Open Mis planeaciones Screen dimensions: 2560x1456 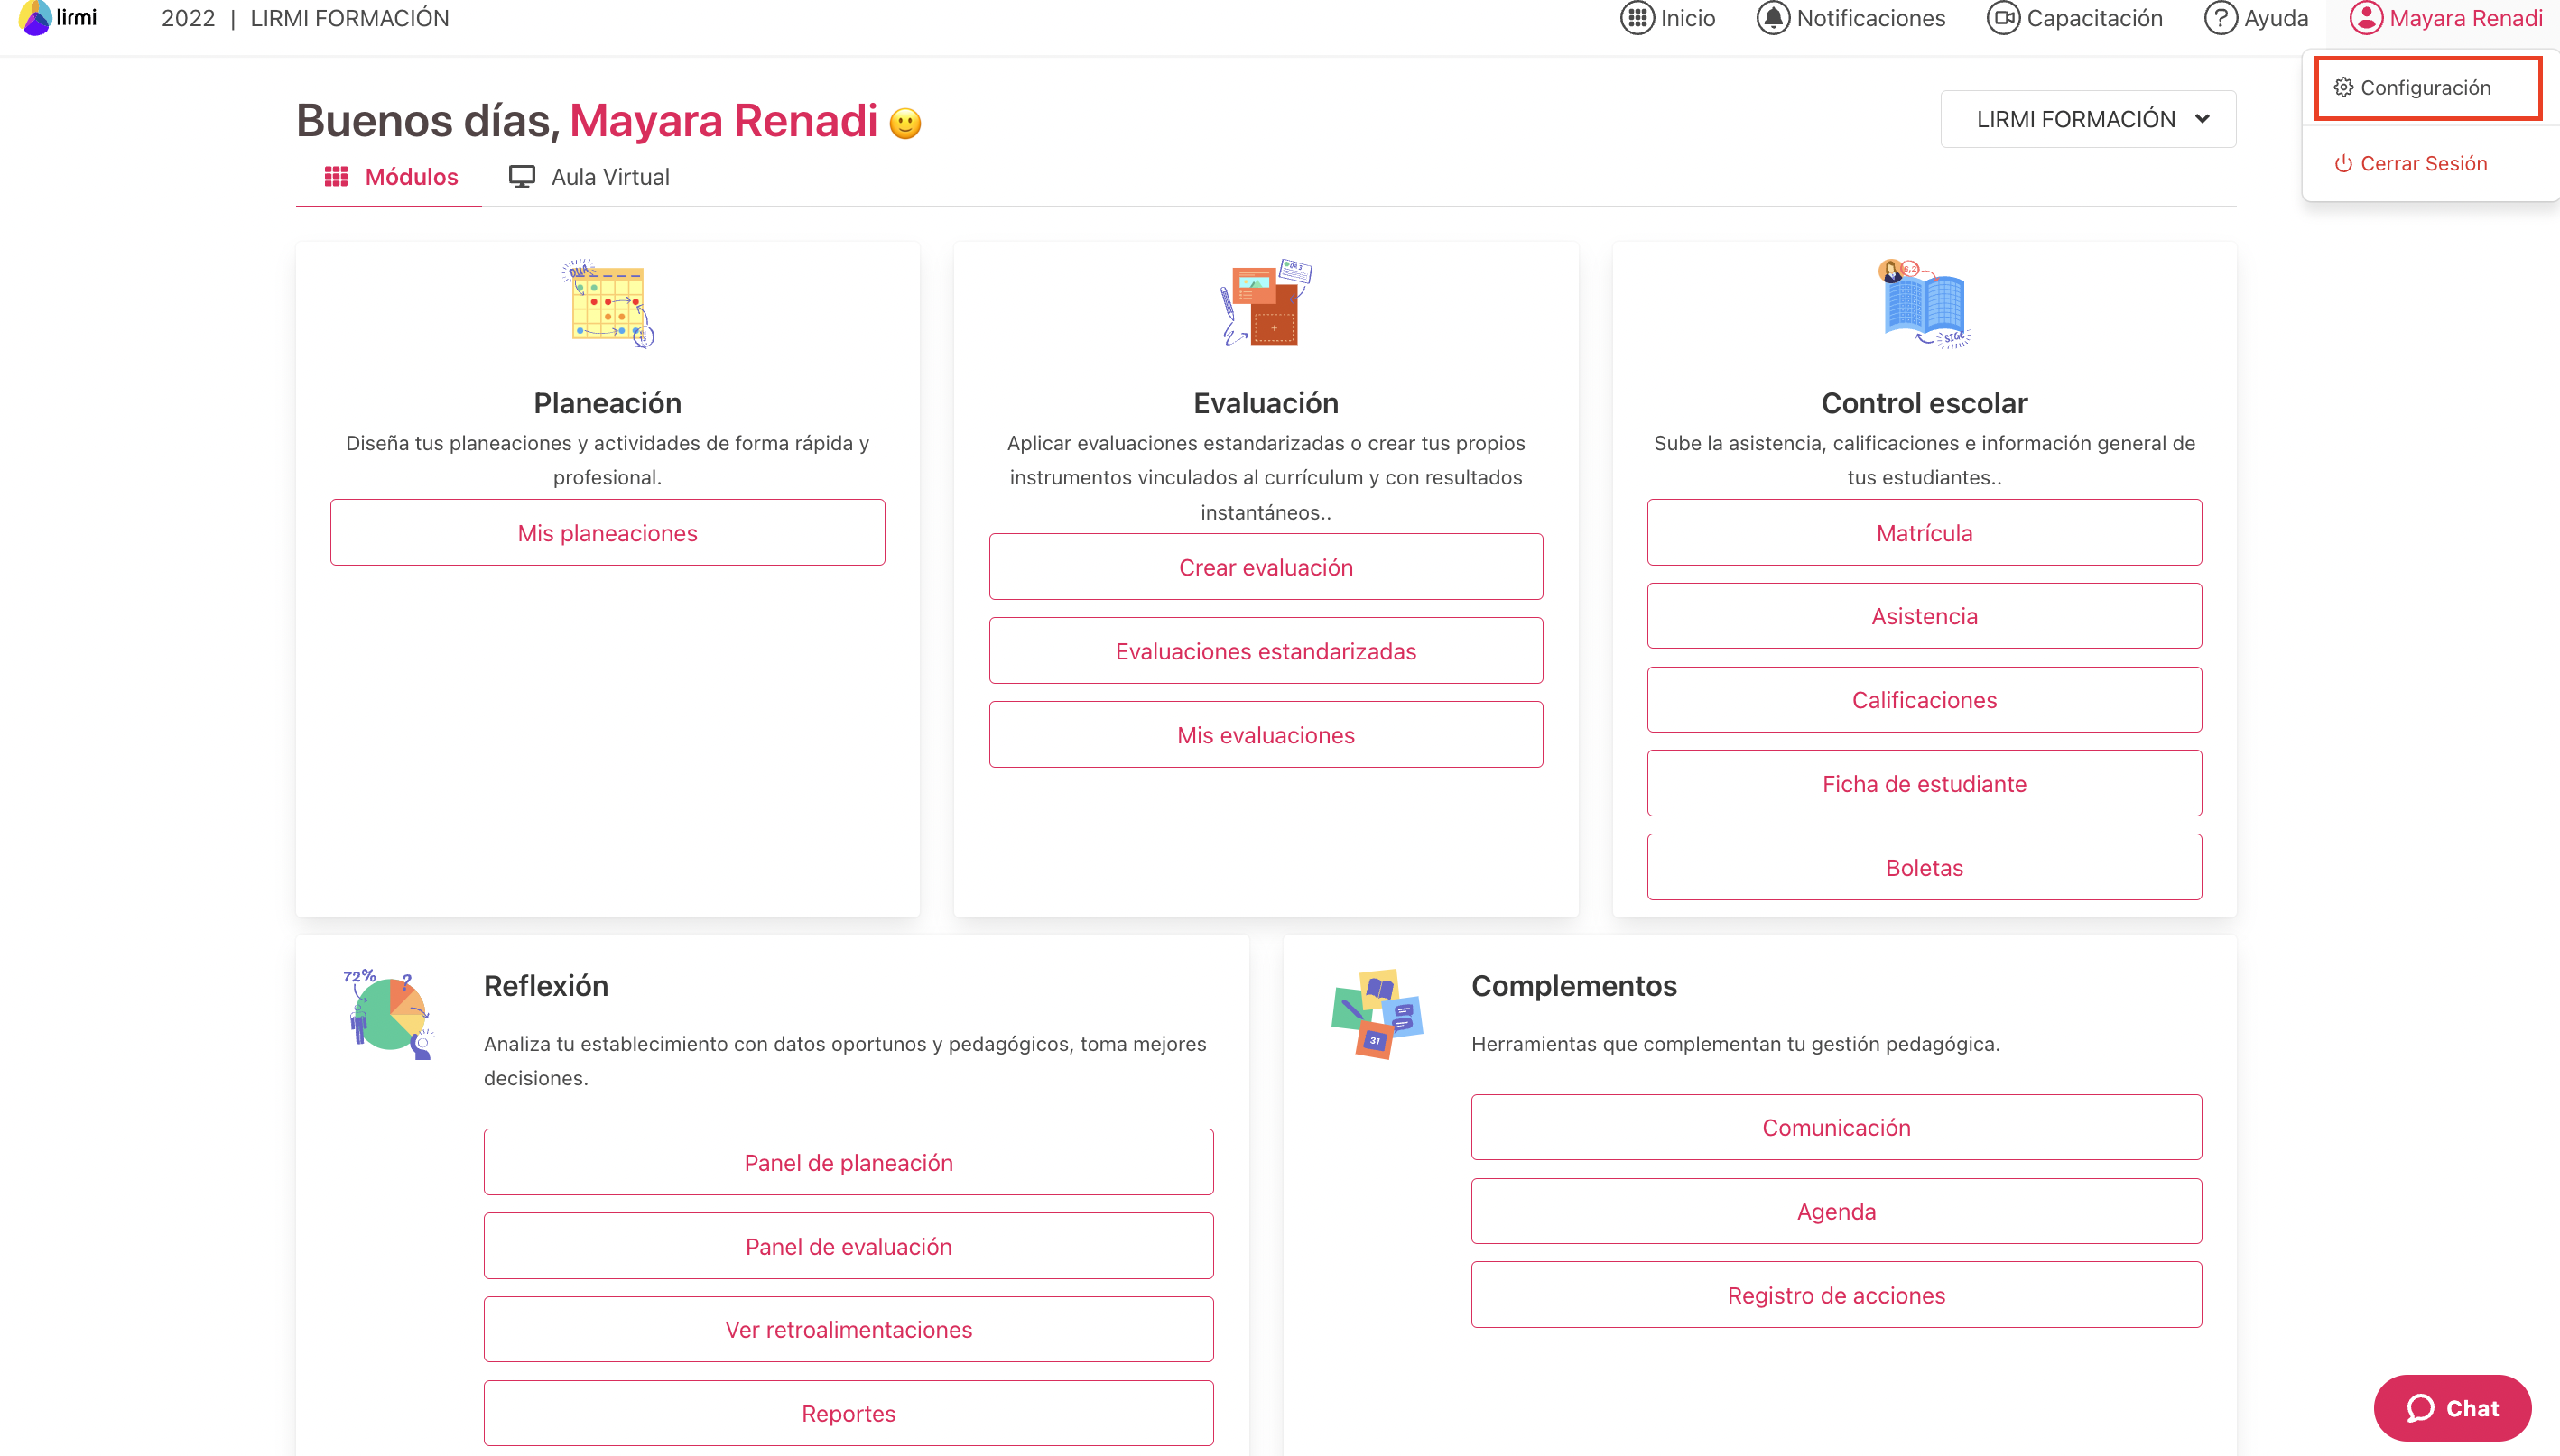pyautogui.click(x=608, y=533)
